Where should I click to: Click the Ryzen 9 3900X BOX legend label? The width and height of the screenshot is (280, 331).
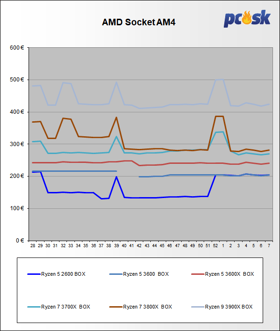coord(228,307)
